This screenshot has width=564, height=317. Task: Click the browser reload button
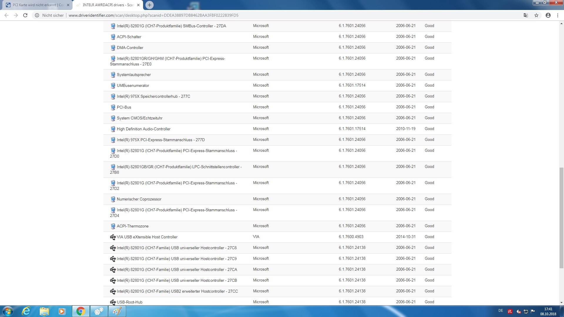pos(25,15)
